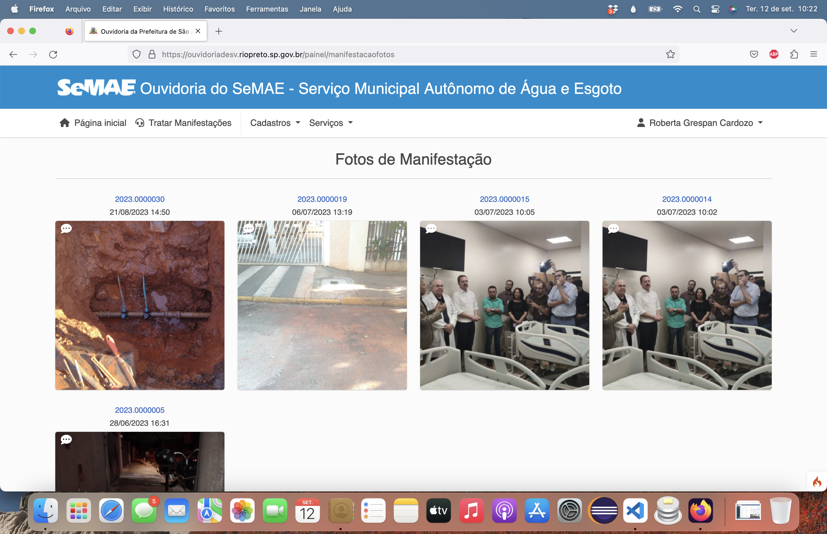Viewport: 827px width, 534px height.
Task: Bookmark page with the star icon
Action: (x=670, y=54)
